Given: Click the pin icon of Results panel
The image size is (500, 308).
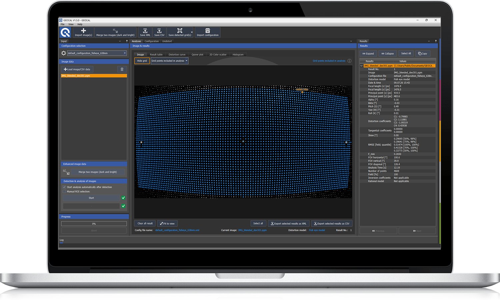Looking at the screenshot, I should click(436, 41).
